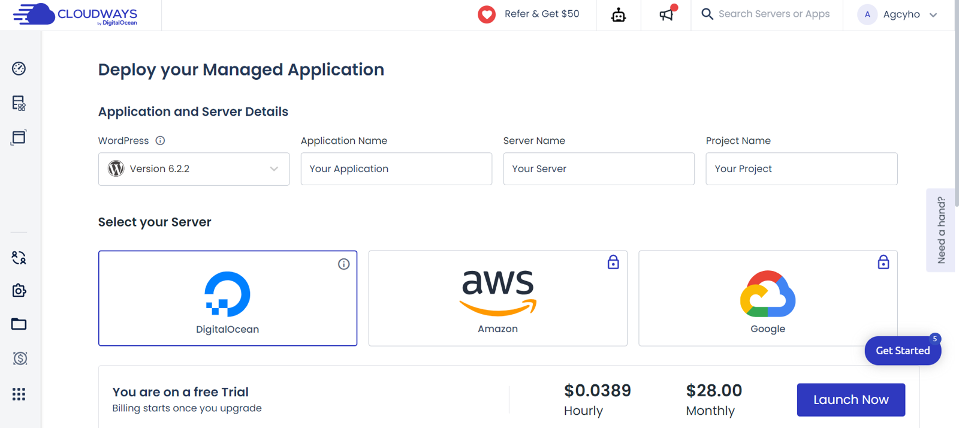Open the nine-dot grid menu icon
This screenshot has height=428, width=959.
(x=19, y=394)
